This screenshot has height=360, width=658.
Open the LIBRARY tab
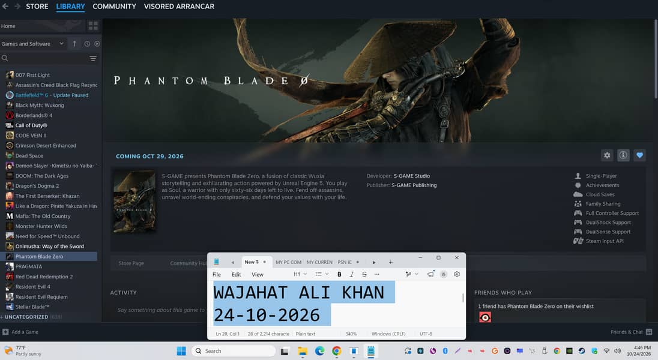pos(70,6)
